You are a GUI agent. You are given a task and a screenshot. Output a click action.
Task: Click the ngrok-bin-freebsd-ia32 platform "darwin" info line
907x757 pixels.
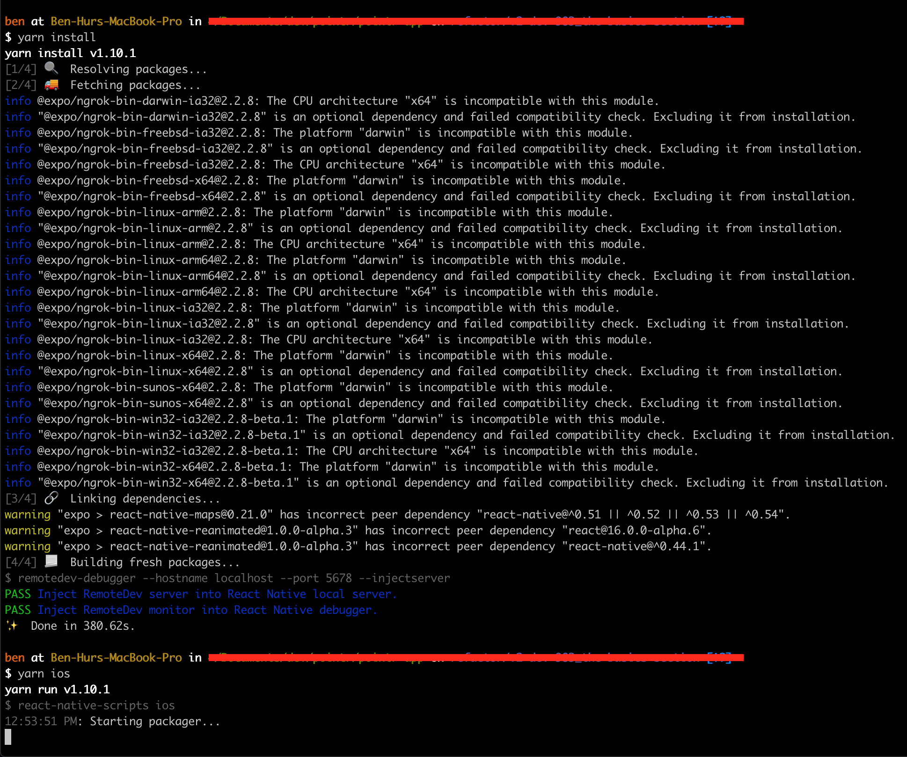coord(319,133)
